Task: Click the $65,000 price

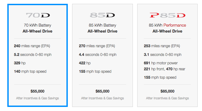Action: (102, 91)
